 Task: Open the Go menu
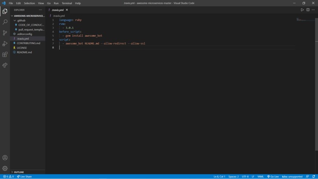tap(49, 3)
